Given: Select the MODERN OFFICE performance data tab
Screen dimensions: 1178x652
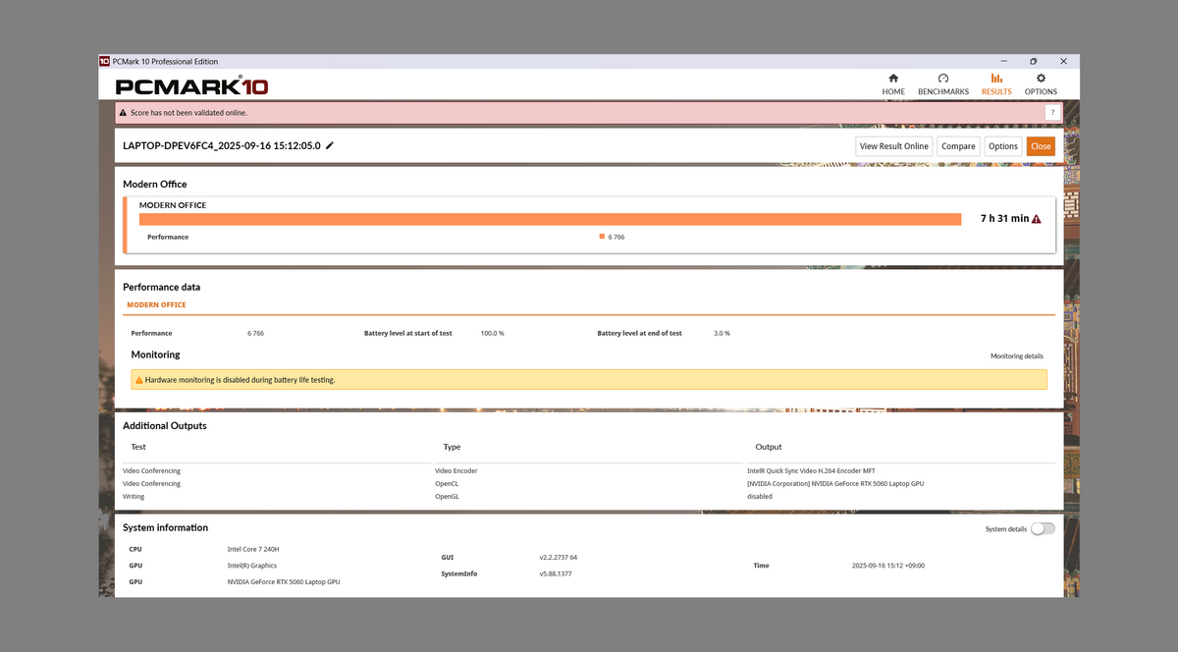Looking at the screenshot, I should [156, 305].
